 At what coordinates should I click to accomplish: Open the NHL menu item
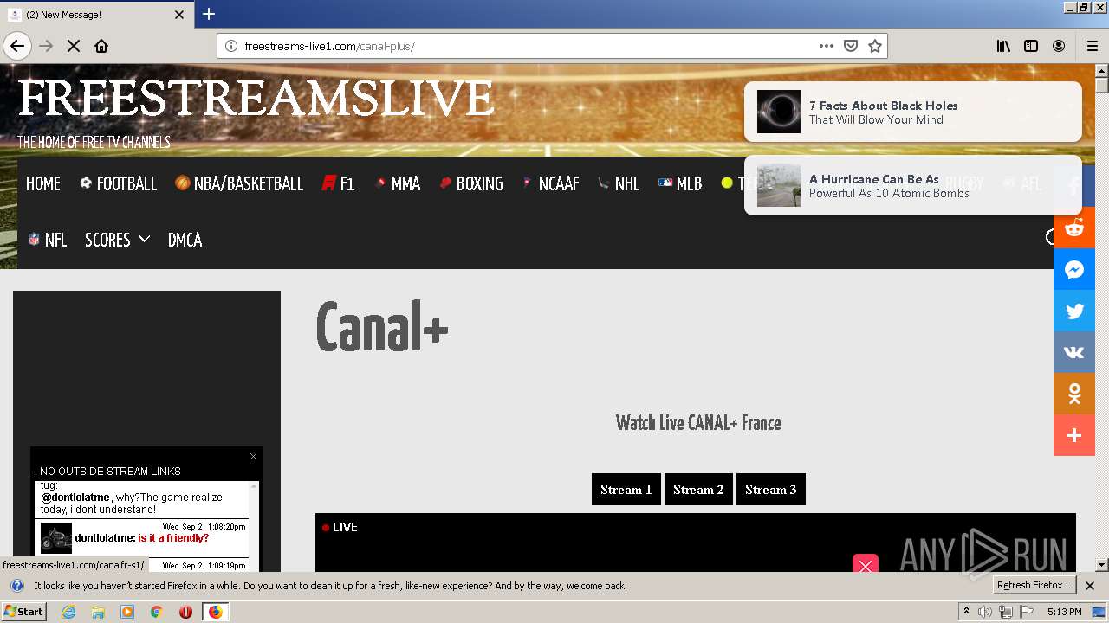619,183
